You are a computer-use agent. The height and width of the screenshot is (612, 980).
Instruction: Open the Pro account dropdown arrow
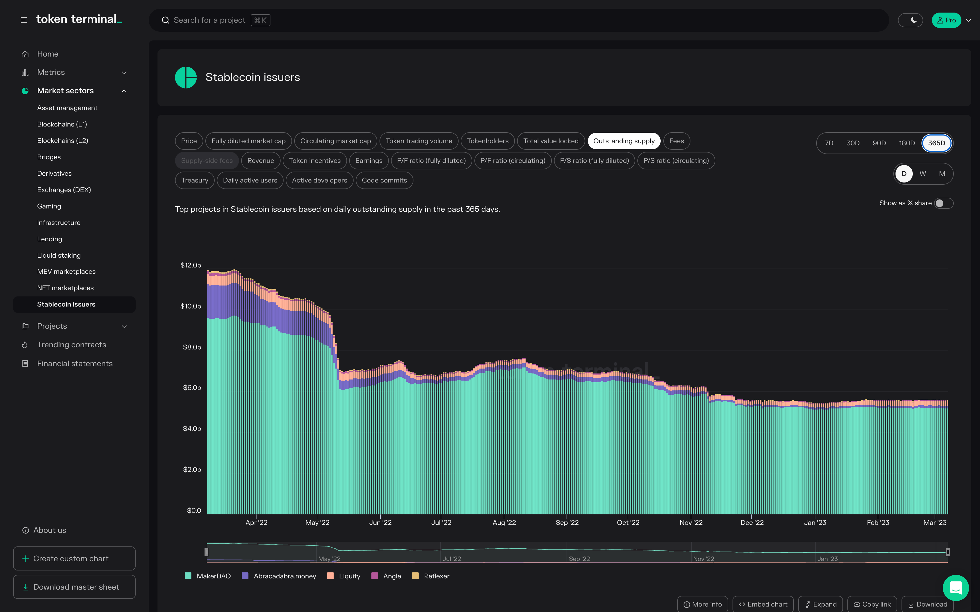pos(969,20)
